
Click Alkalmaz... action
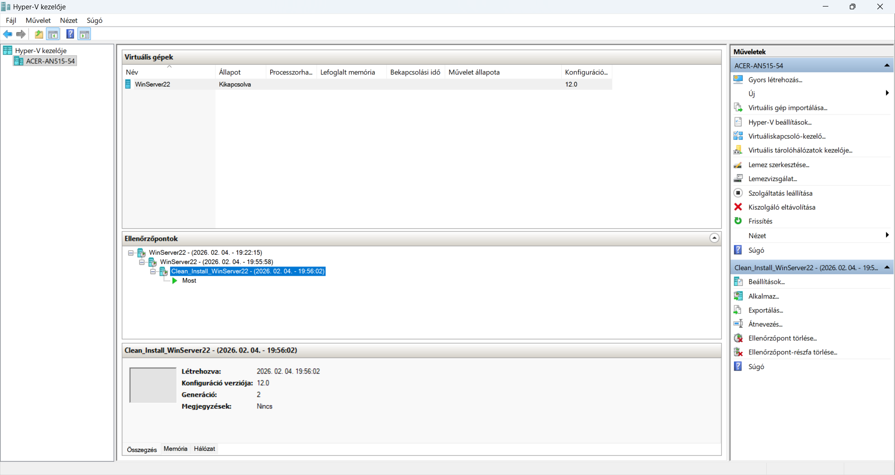pyautogui.click(x=764, y=296)
